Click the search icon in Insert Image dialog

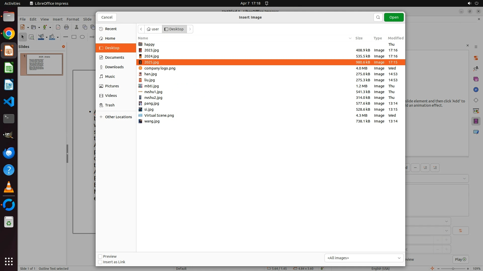click(378, 17)
